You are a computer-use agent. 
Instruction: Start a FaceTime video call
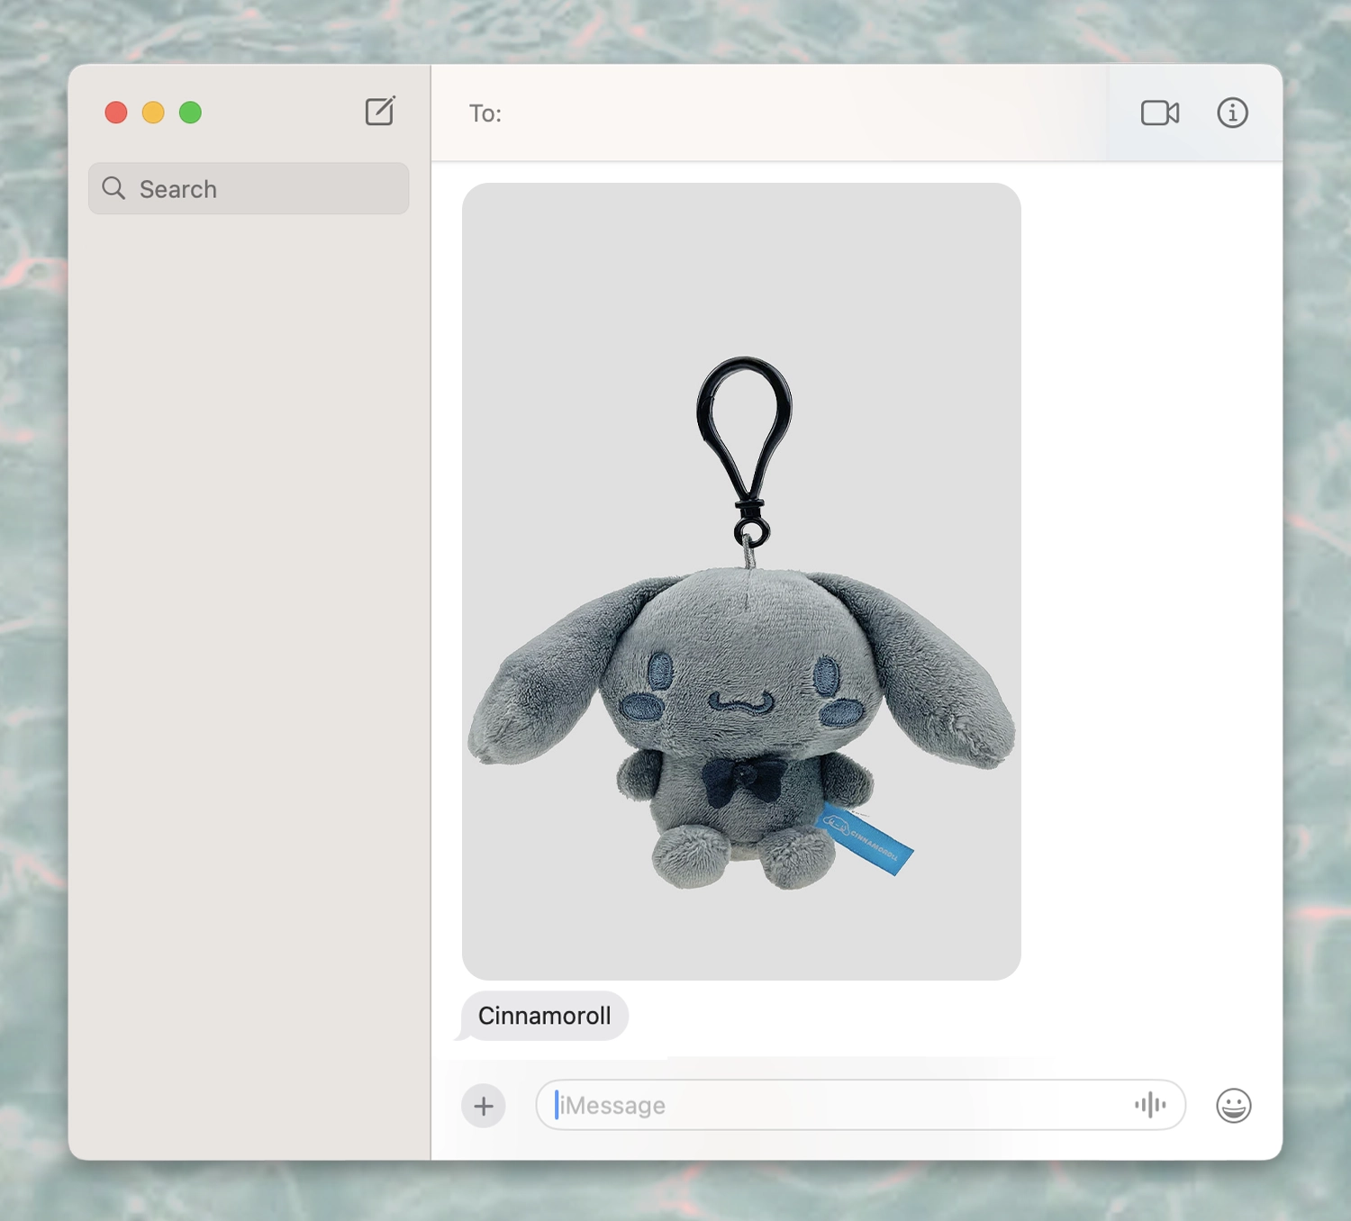coord(1160,113)
